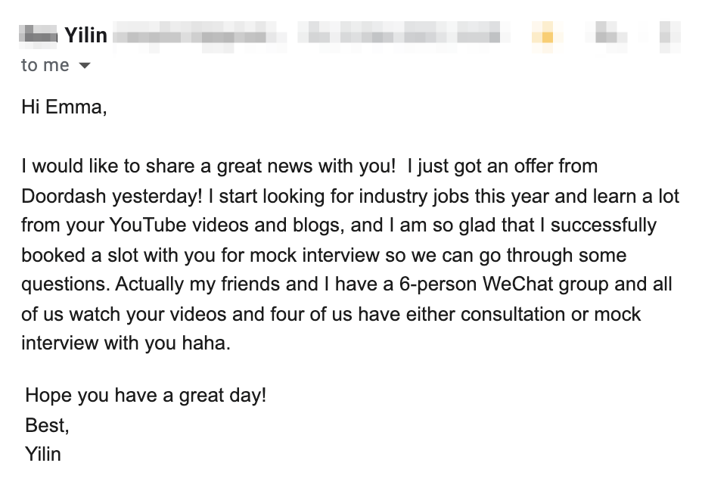Click 'interview with you haha.' text line
This screenshot has height=491, width=702.
click(125, 342)
